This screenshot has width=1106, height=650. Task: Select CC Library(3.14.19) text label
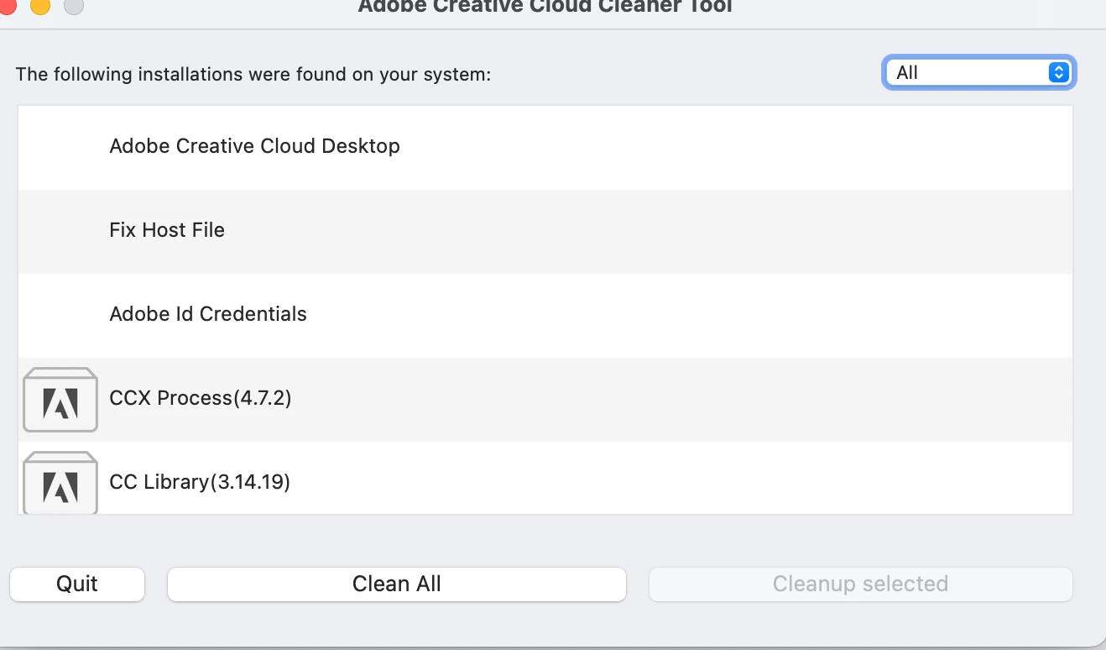point(200,482)
